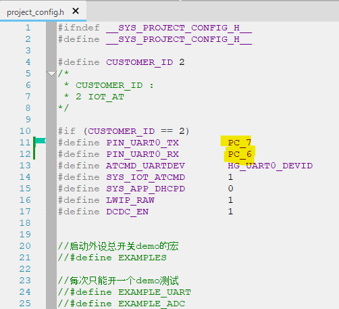
Task: Click line number 25 in the gutter
Action: pyautogui.click(x=25, y=304)
